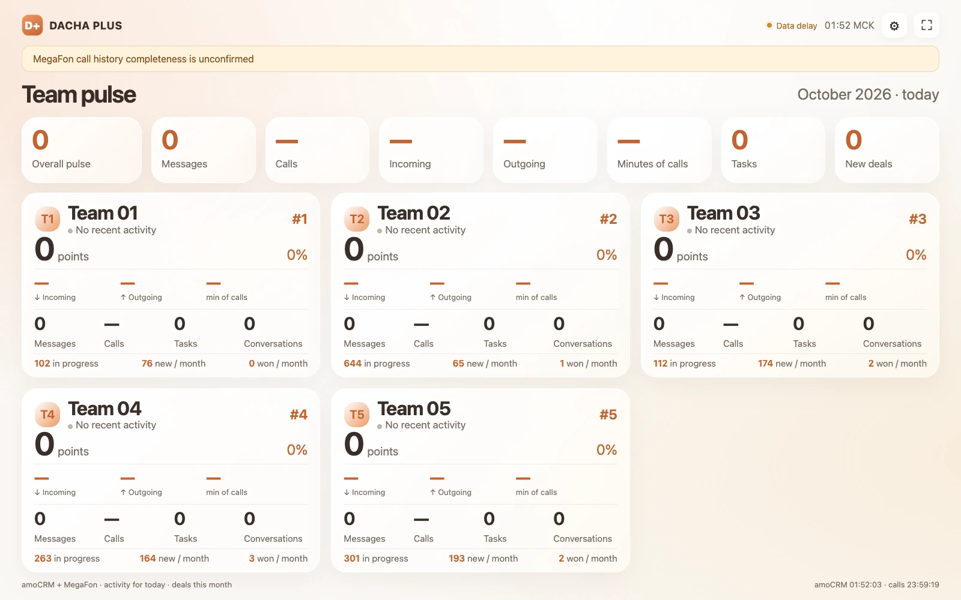This screenshot has height=600, width=961.
Task: Click the Data delay status indicator
Action: [792, 26]
